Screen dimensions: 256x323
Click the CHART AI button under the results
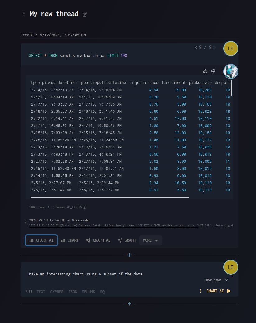click(41, 240)
